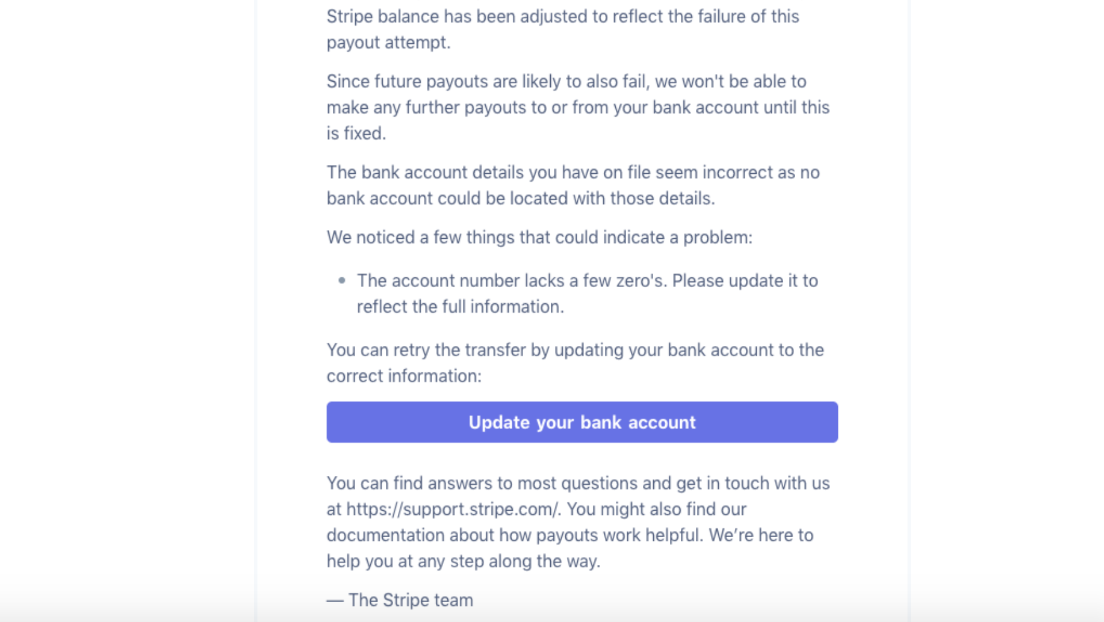Click 'bank account could be located' line
1104x622 pixels.
tap(521, 199)
